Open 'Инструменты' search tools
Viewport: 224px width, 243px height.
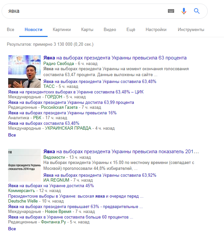click(x=191, y=30)
